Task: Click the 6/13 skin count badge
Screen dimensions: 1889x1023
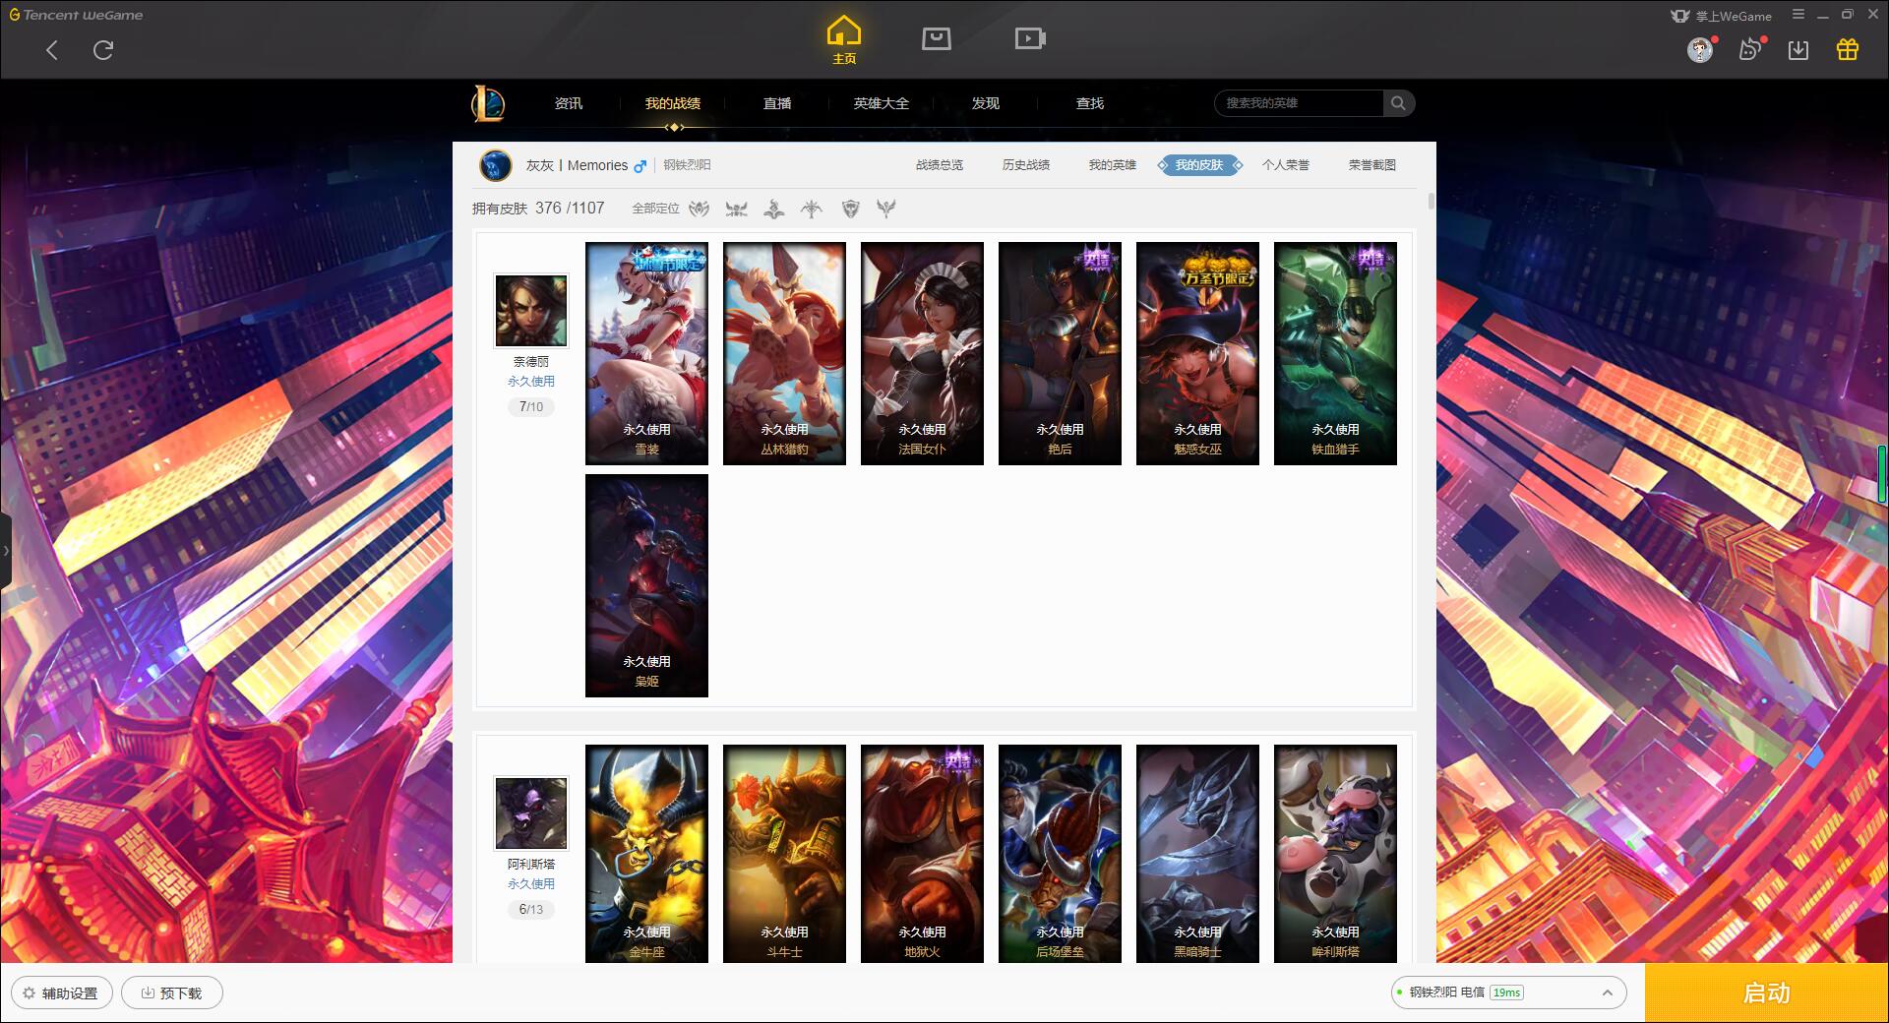Action: coord(531,909)
